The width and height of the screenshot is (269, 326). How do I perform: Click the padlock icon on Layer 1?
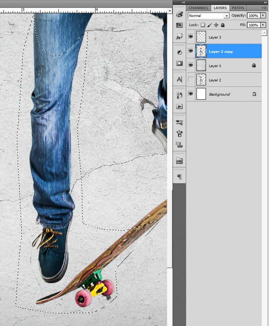(x=254, y=65)
